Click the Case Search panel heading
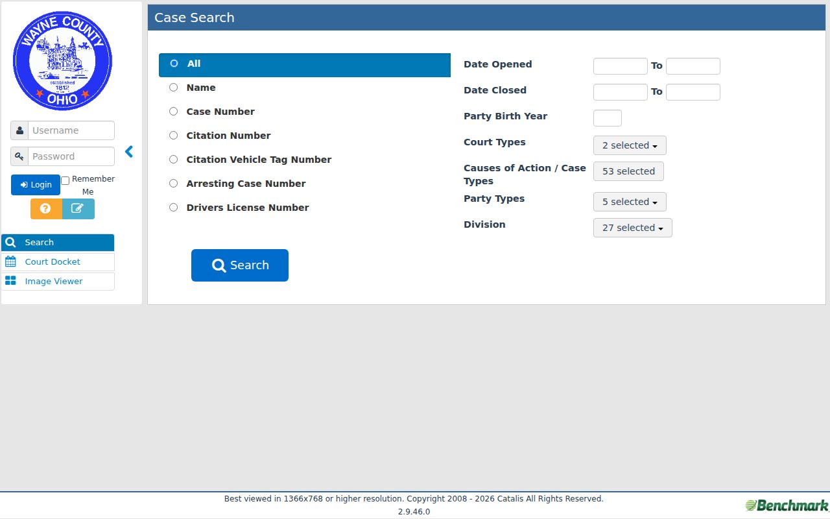The height and width of the screenshot is (519, 830). (195, 18)
